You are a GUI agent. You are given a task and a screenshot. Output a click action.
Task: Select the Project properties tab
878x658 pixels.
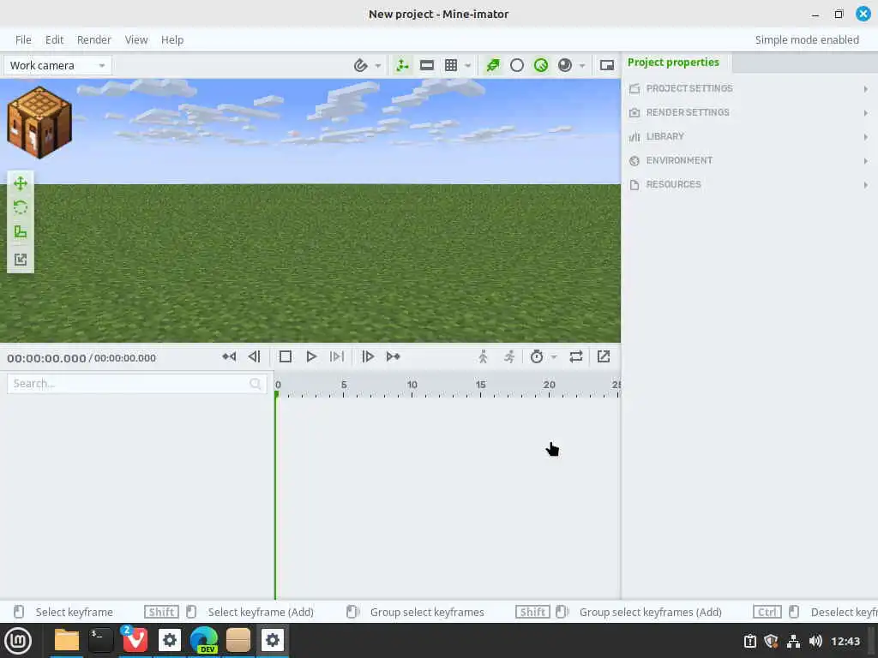(674, 62)
